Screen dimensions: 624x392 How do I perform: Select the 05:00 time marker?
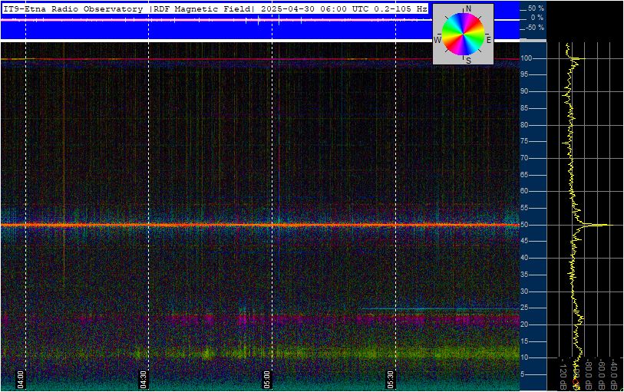click(266, 379)
